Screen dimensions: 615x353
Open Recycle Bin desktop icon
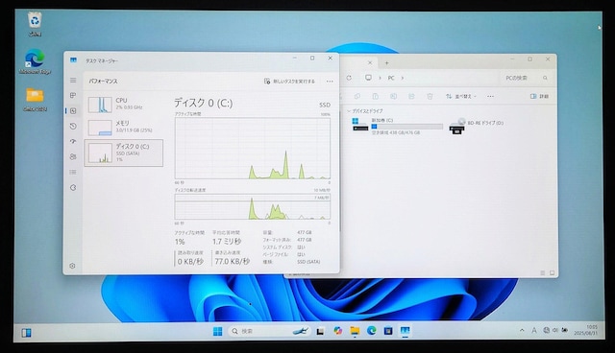tap(35, 24)
